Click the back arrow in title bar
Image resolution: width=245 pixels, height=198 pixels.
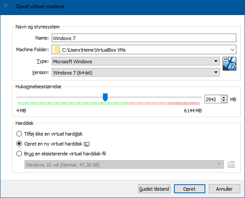pyautogui.click(x=6, y=6)
